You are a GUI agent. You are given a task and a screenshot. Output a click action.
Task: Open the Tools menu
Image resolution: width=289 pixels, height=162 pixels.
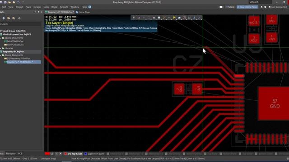46,7
